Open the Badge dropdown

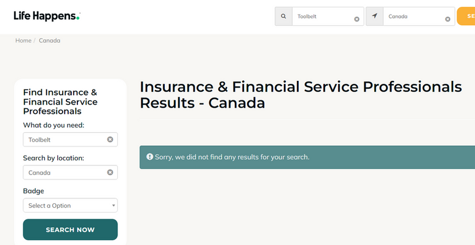click(70, 205)
